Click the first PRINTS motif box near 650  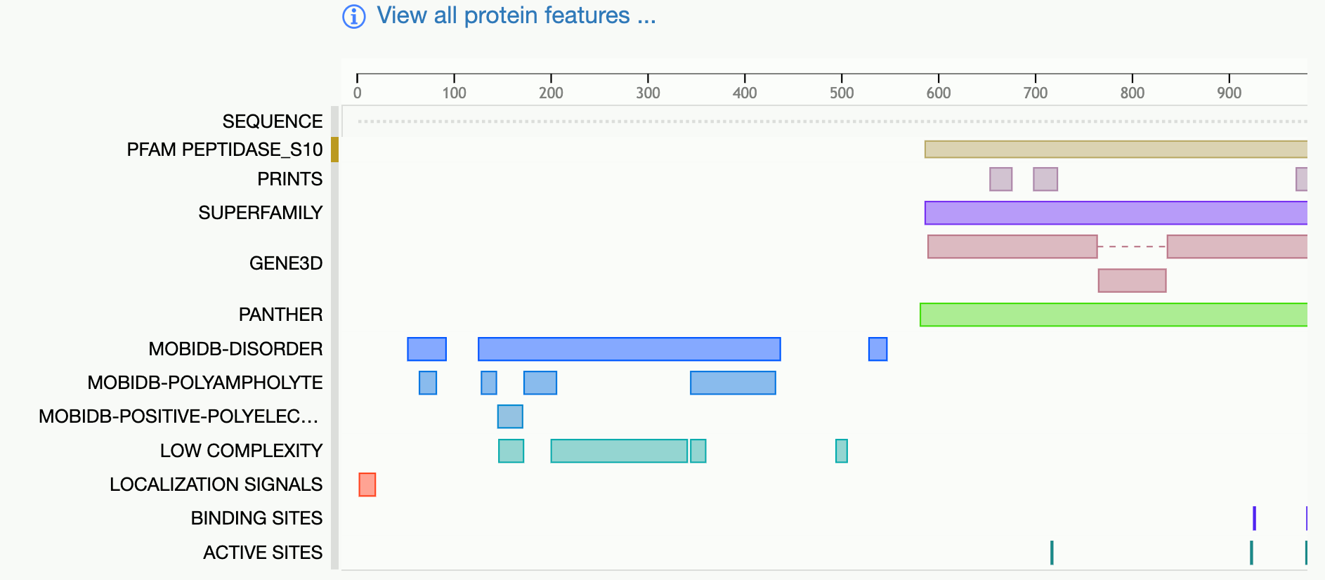click(1001, 179)
